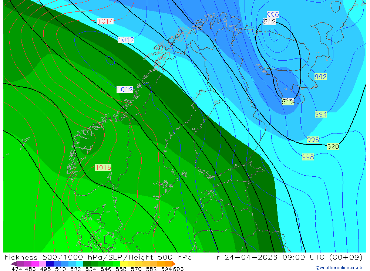The image size is (370, 271).
Task: Click the red 1014 isobar label
Action: coord(105,21)
